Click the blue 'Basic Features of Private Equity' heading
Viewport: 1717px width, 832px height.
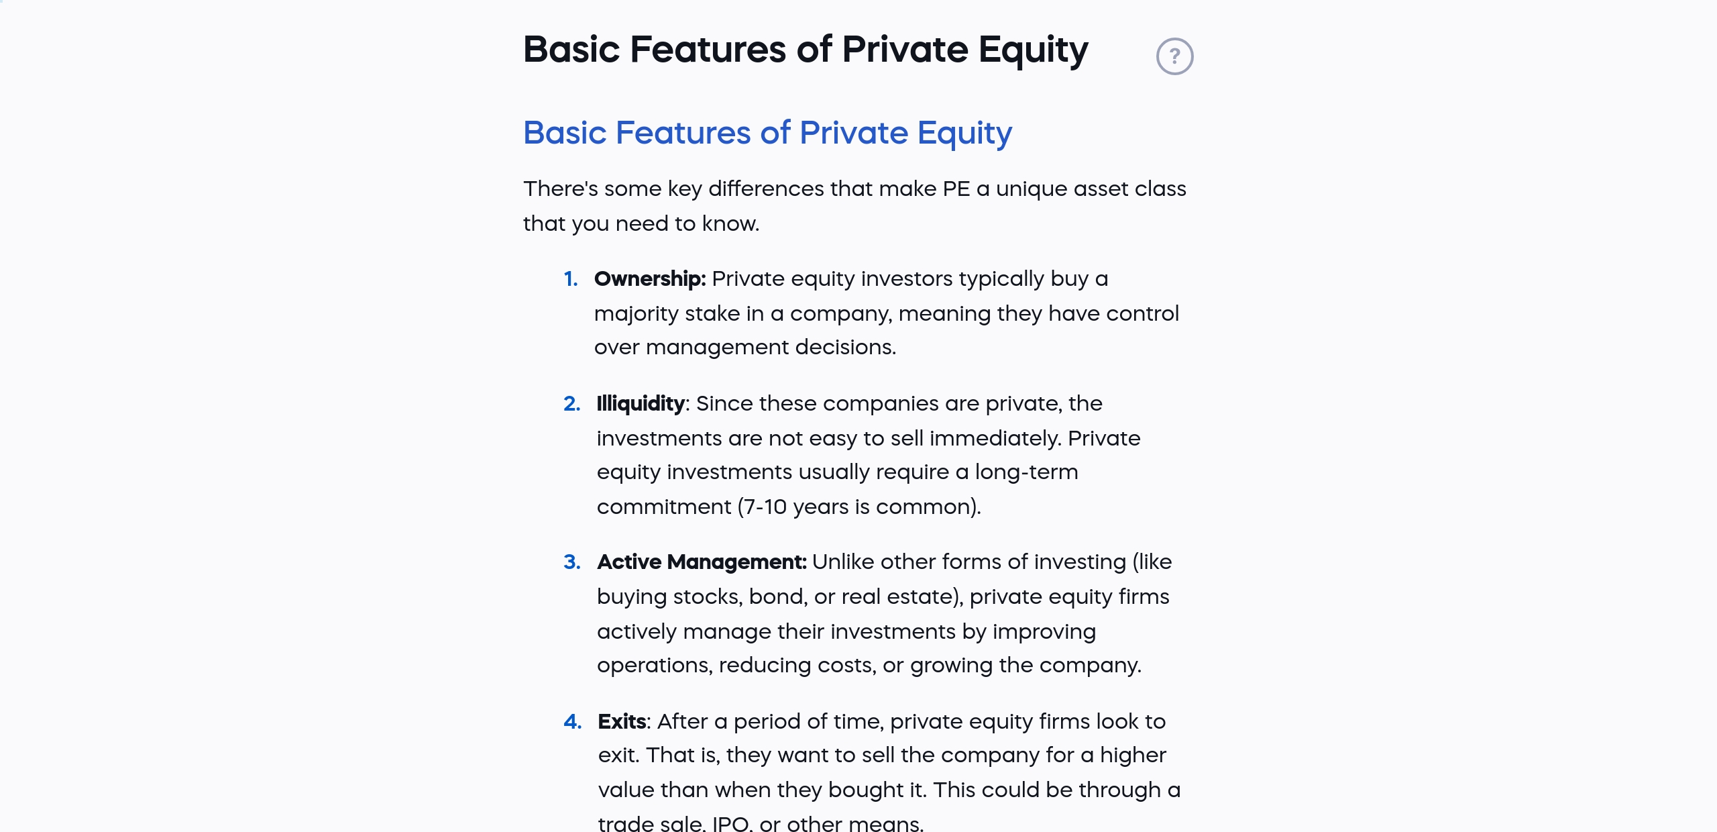pyautogui.click(x=767, y=132)
